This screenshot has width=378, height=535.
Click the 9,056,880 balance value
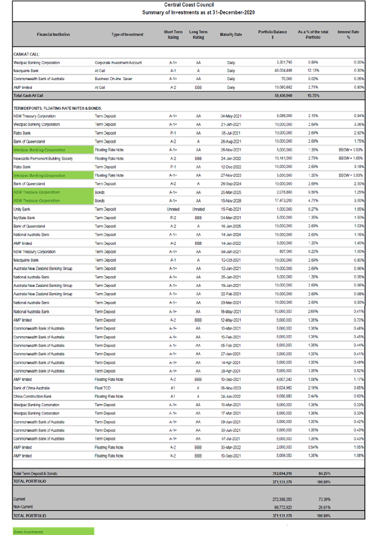tap(284, 397)
